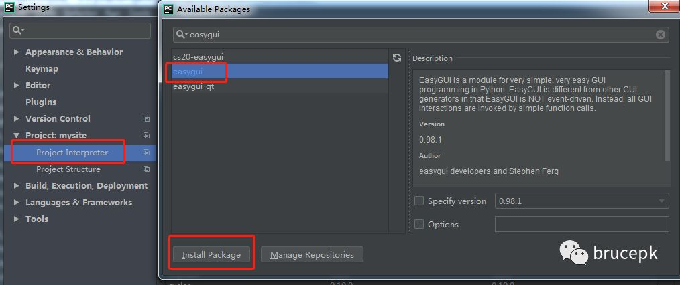Open the Plugins settings page

coord(41,102)
